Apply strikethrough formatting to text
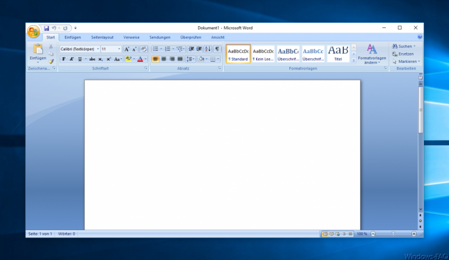449x260 pixels. [92, 59]
